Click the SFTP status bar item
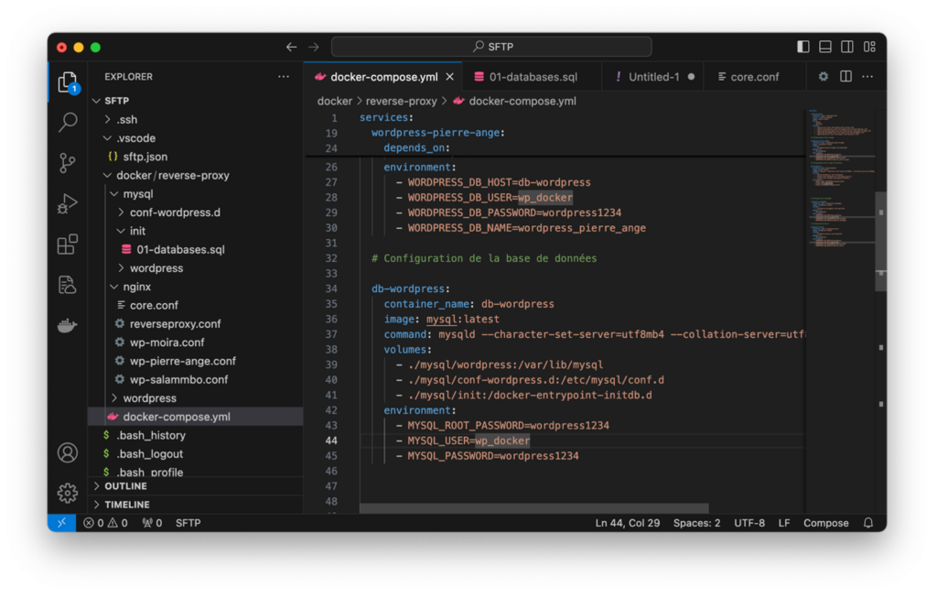The height and width of the screenshot is (598, 937). pos(188,523)
